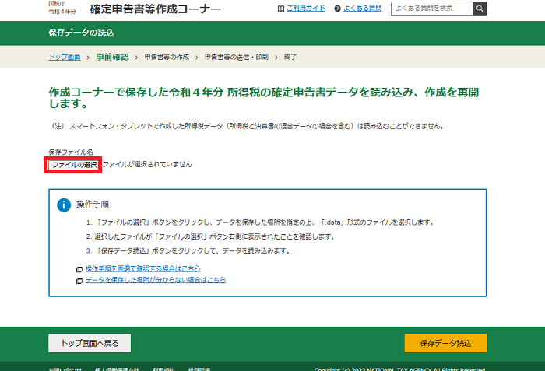Open the ご利用ガイド link
The width and height of the screenshot is (545, 371).
(305, 9)
